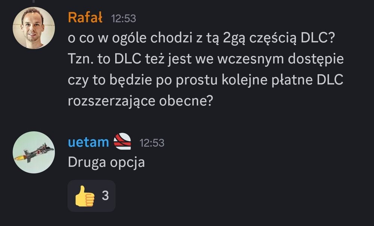The image size is (374, 226).
Task: Click the 12:53 timestamp beside Rafał
Action: [x=123, y=19]
